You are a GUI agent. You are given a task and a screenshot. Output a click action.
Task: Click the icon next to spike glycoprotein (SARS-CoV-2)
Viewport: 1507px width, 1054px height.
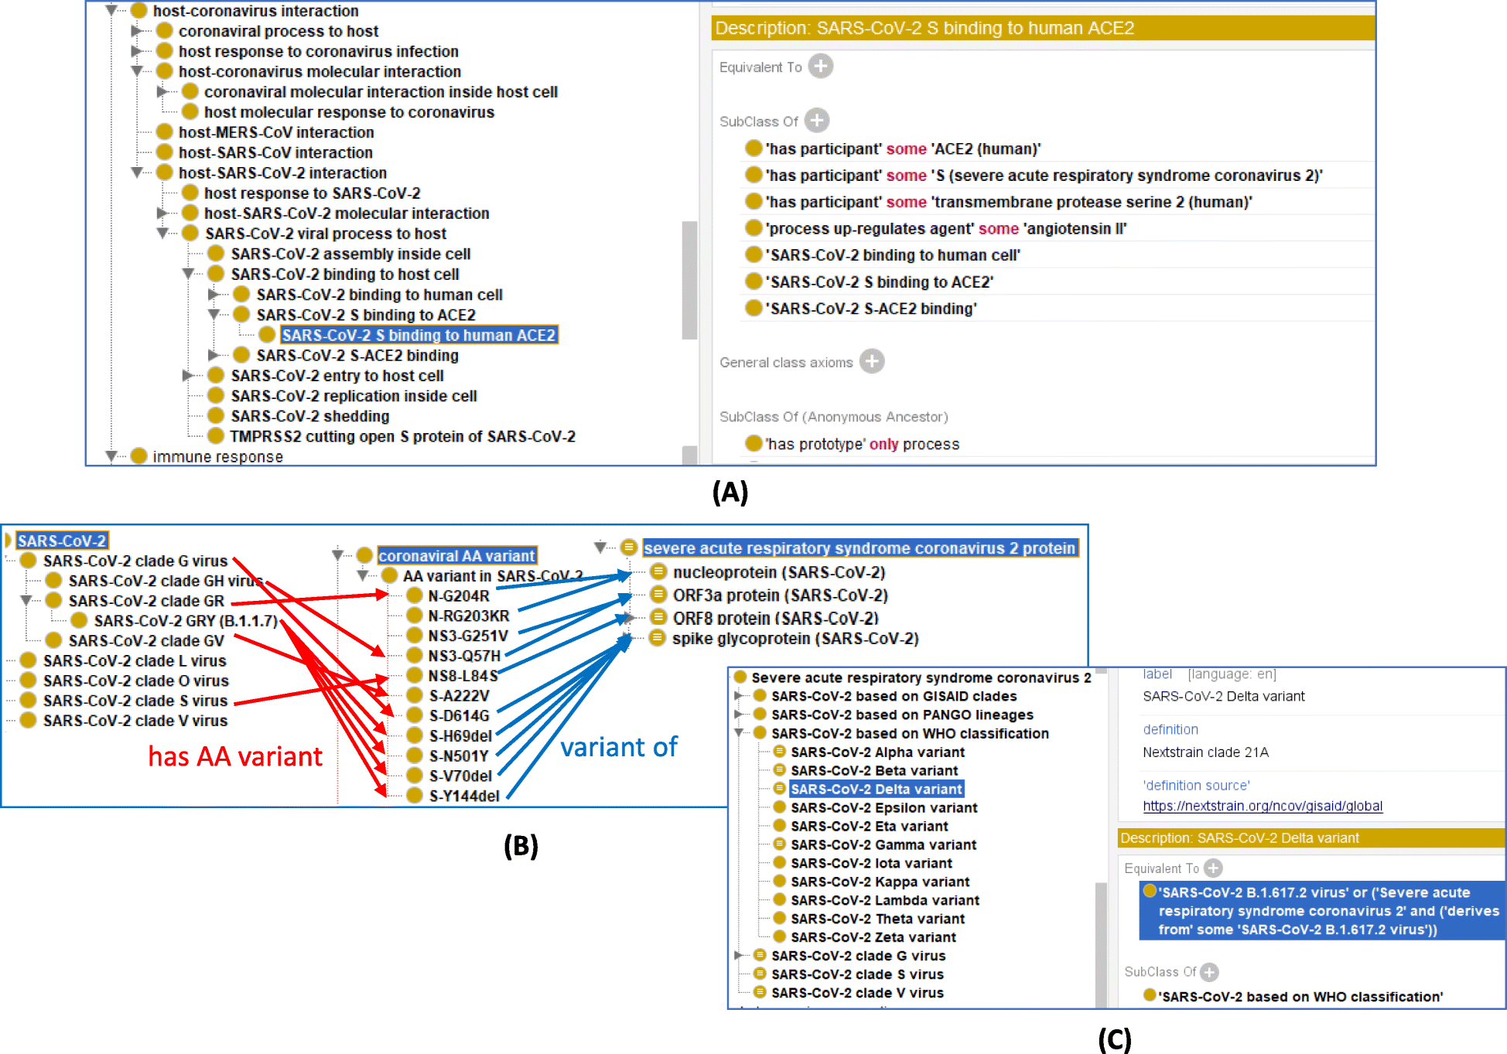coord(657,638)
